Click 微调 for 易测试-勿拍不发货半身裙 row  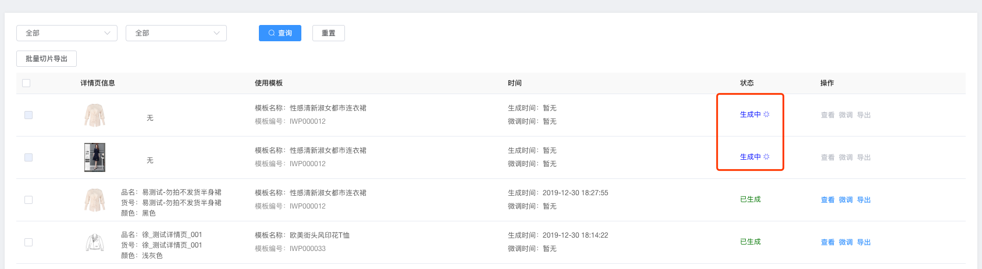point(846,200)
